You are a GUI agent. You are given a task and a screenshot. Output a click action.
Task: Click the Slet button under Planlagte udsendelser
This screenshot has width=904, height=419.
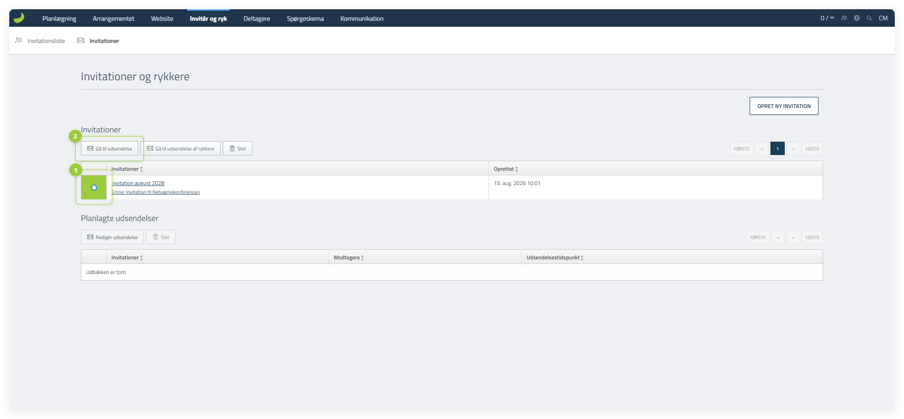point(161,237)
